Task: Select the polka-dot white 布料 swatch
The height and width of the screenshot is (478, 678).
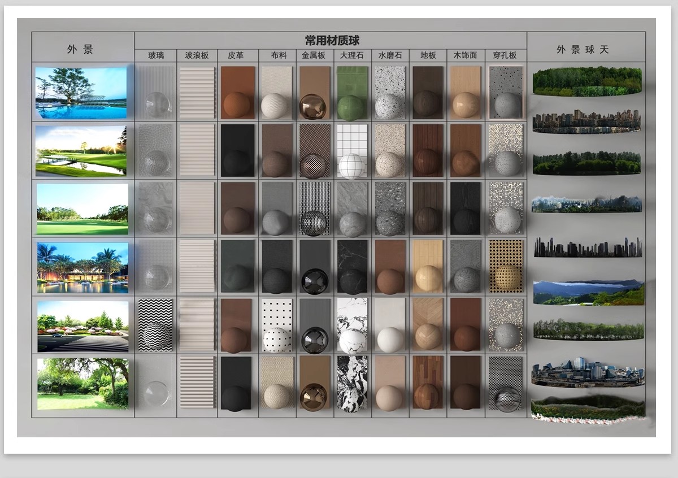Action: tap(277, 325)
